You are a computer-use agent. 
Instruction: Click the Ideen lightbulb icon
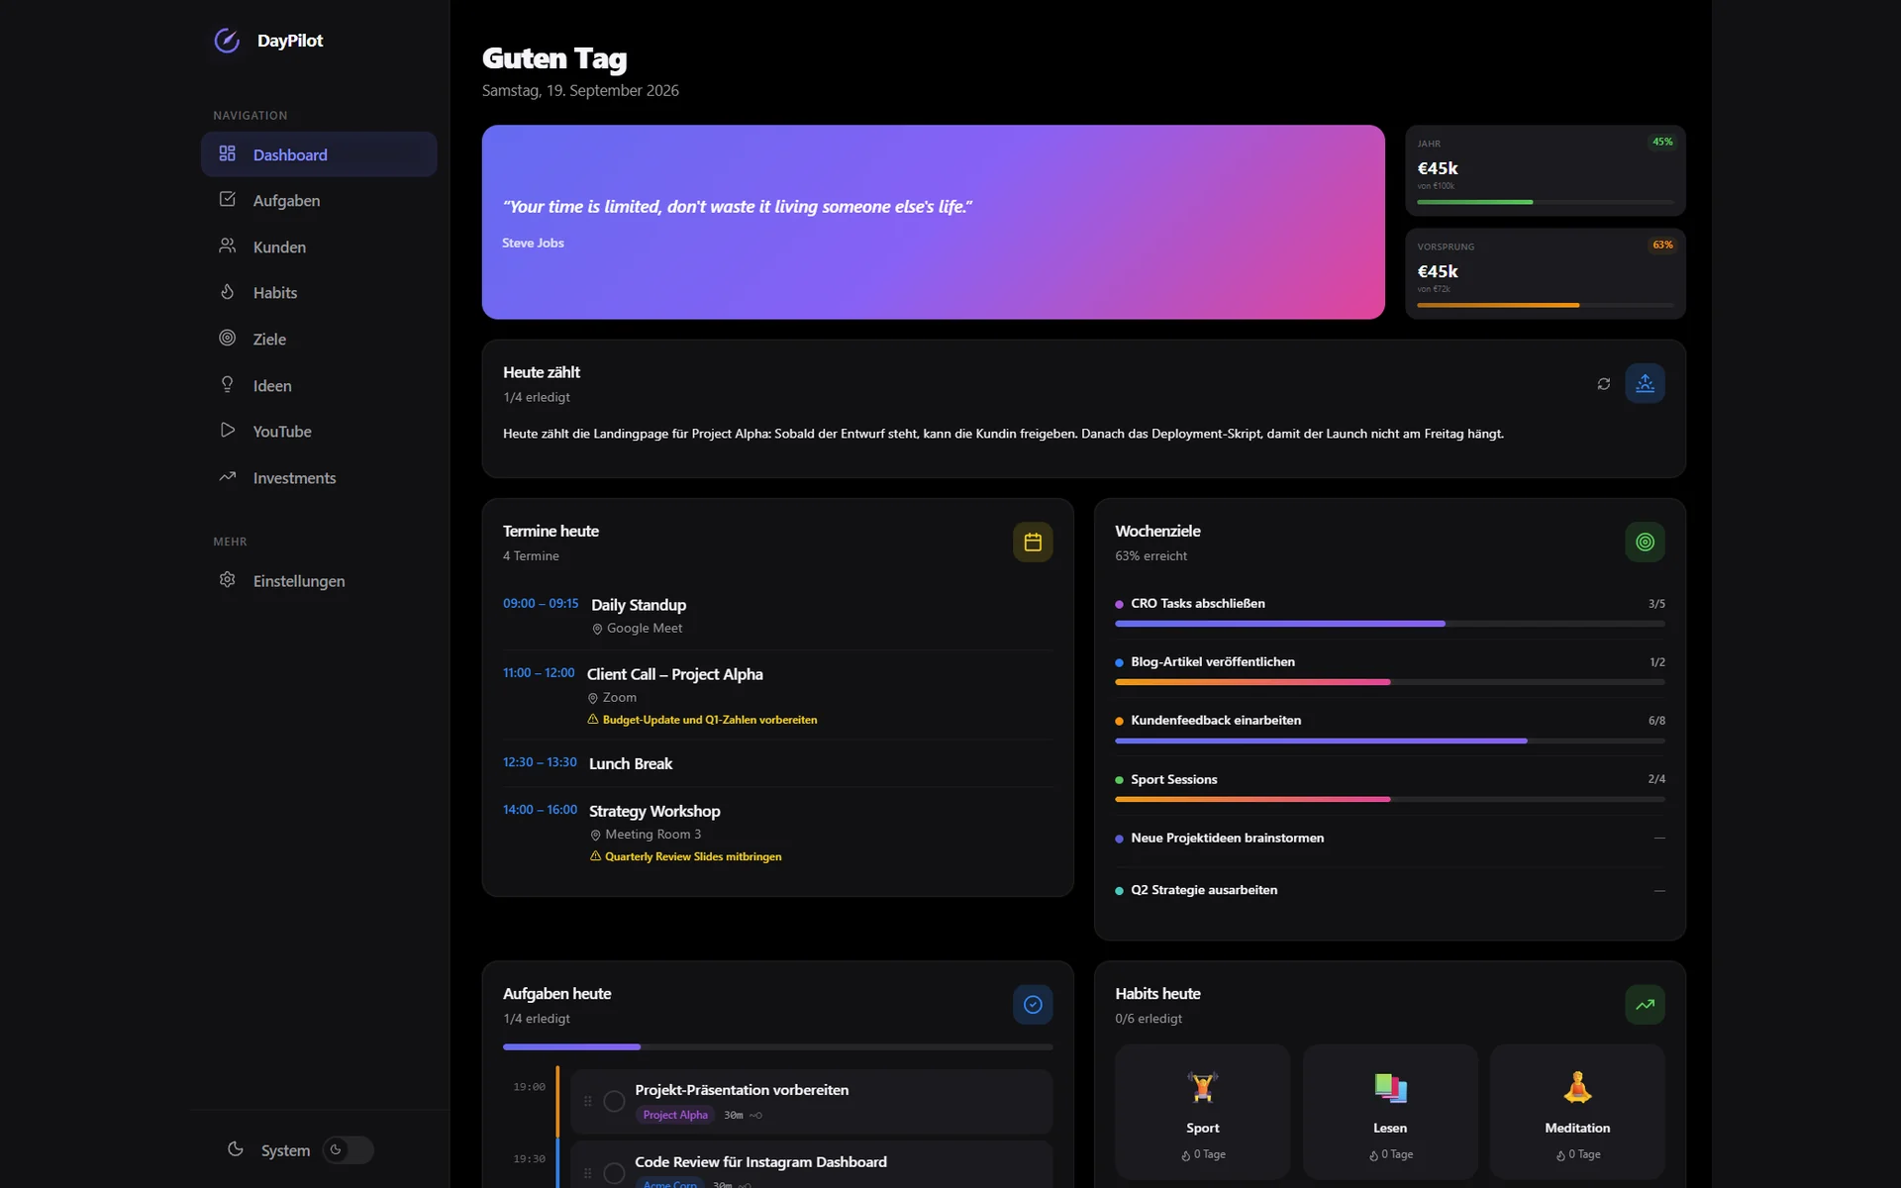click(x=228, y=384)
